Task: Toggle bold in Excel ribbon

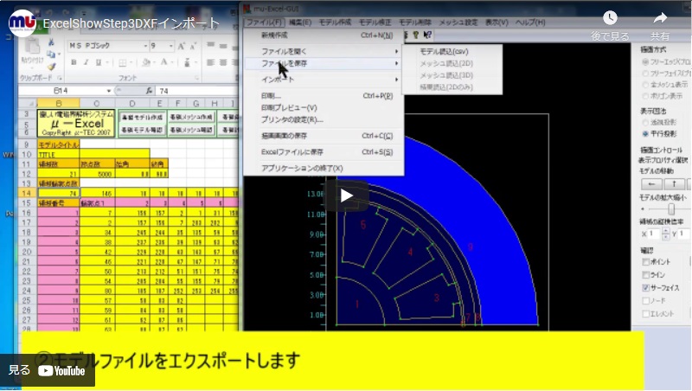Action: coord(74,62)
